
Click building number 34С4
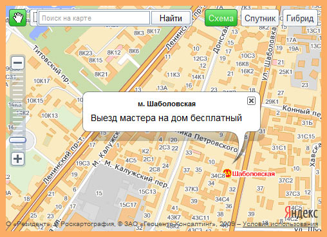(x=222, y=199)
